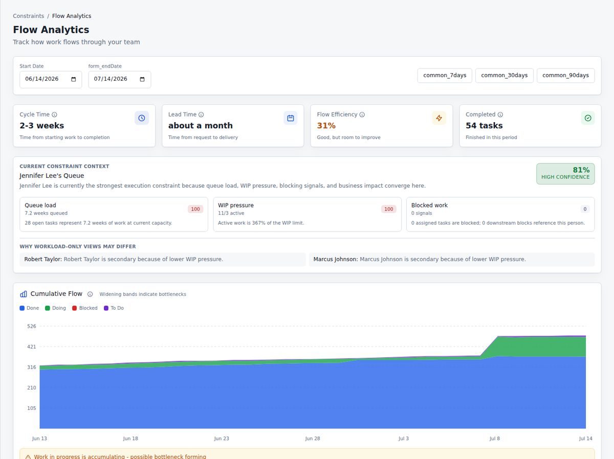Open the Flow Efficiency info tooltip icon
The width and height of the screenshot is (614, 459).
click(362, 115)
